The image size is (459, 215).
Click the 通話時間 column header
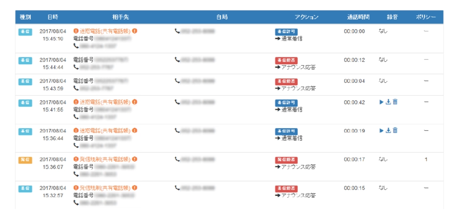pyautogui.click(x=358, y=17)
